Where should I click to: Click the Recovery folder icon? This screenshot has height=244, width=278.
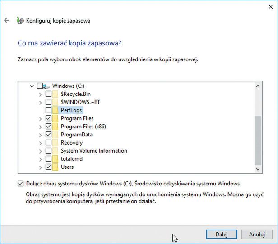(56, 143)
